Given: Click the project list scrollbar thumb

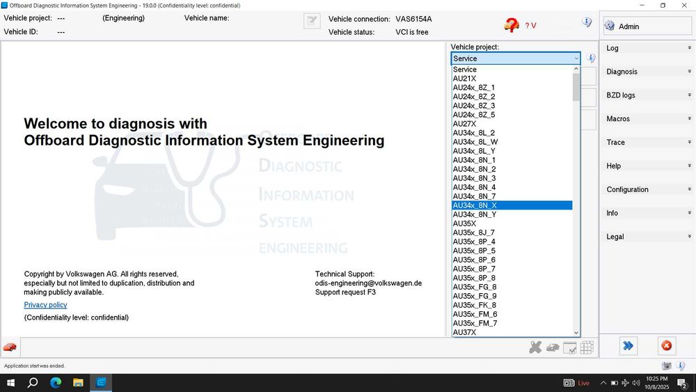Looking at the screenshot, I should tap(576, 87).
